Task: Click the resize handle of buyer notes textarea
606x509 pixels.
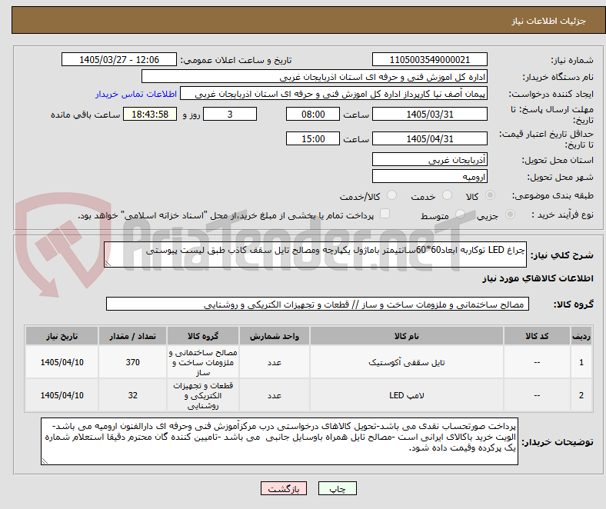Action: coord(45,461)
